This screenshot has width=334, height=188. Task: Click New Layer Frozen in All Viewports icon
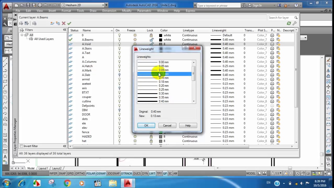coord(58,23)
